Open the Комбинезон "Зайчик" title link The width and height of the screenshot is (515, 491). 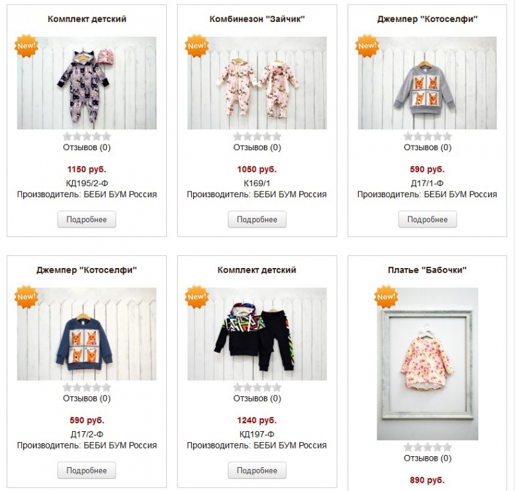(x=257, y=19)
